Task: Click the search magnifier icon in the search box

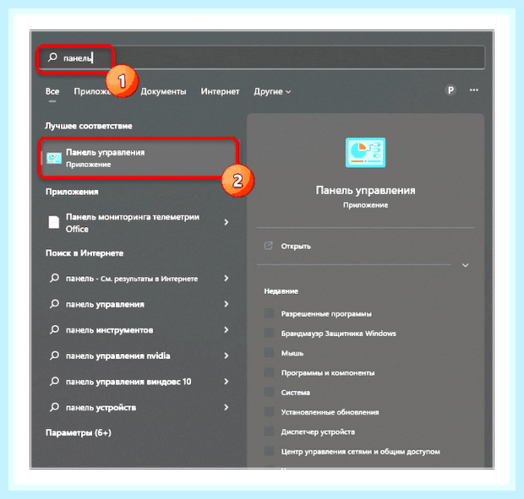Action: [x=52, y=57]
